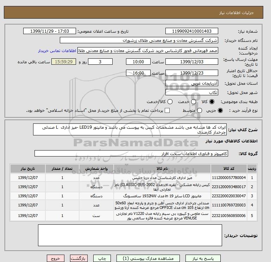271x262 pixels.
Task: Click the پاسخ به نیاز button
Action: 203,258
